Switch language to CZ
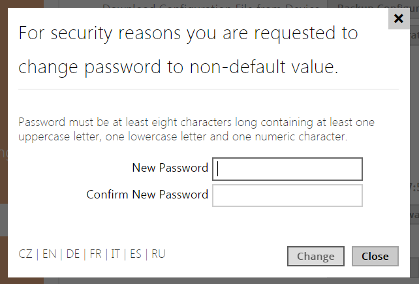Viewport: 419px width, 284px height. tap(25, 254)
